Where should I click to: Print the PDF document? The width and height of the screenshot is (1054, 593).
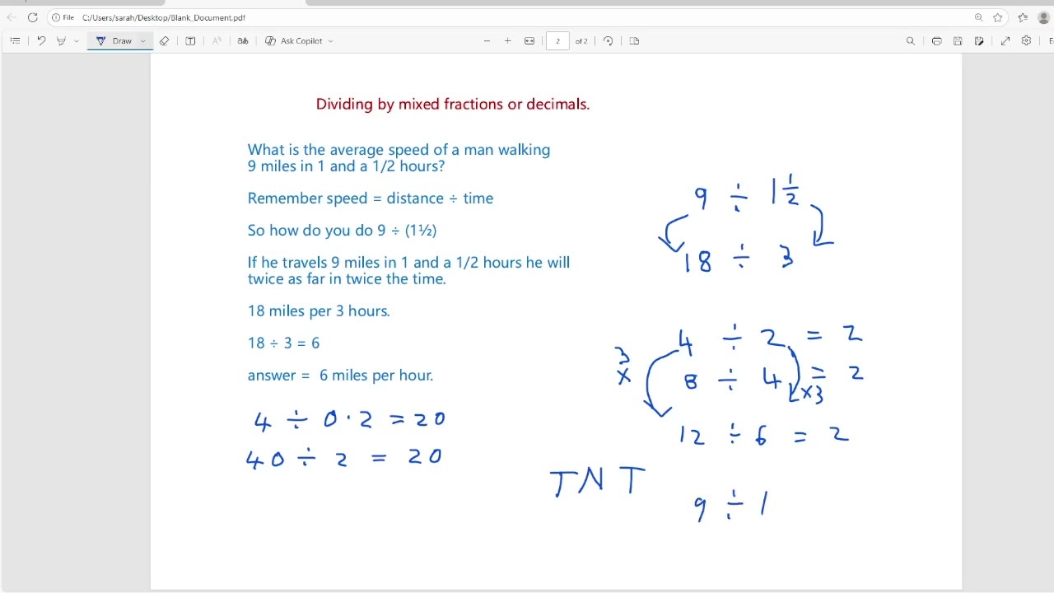tap(937, 40)
